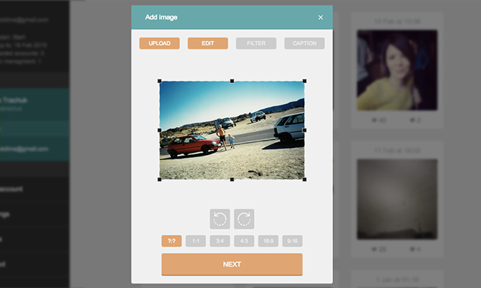This screenshot has width=481, height=288.
Task: Choose the 4:3 aspect ratio
Action: click(244, 241)
